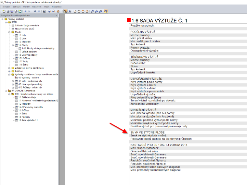
Task: Click the first blue language icon
Action: 92,11
